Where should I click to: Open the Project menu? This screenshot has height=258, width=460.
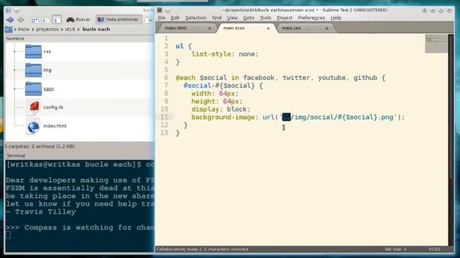point(285,18)
